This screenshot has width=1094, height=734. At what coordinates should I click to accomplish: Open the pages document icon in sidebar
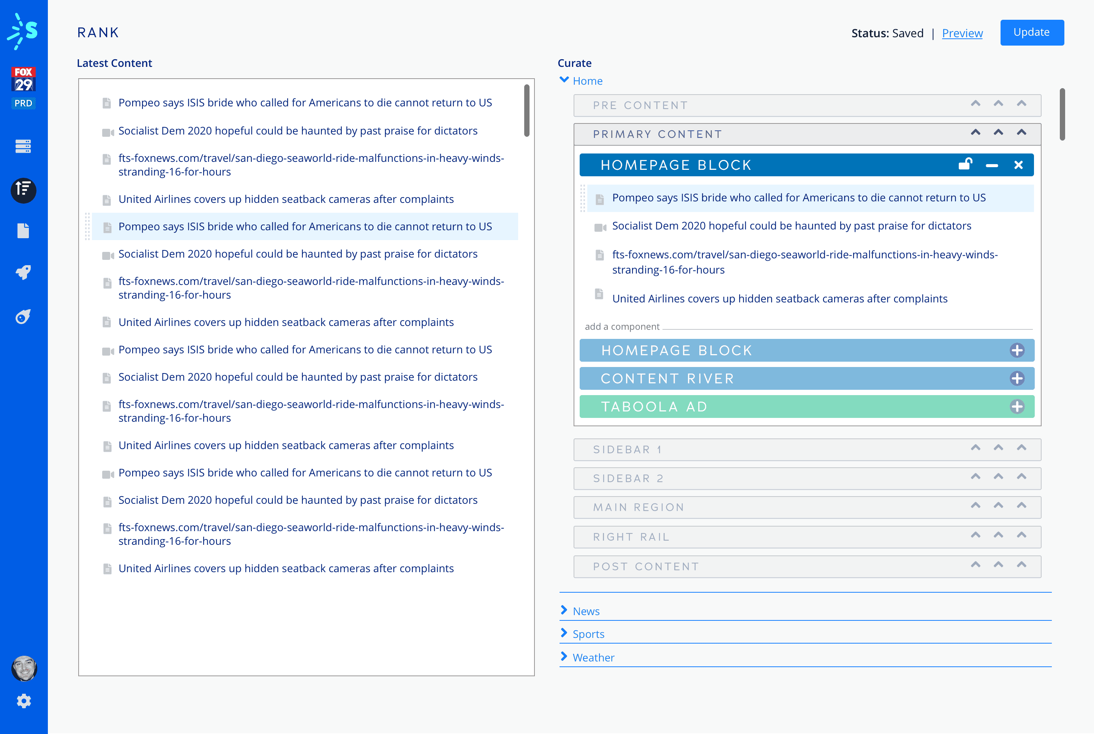coord(23,231)
